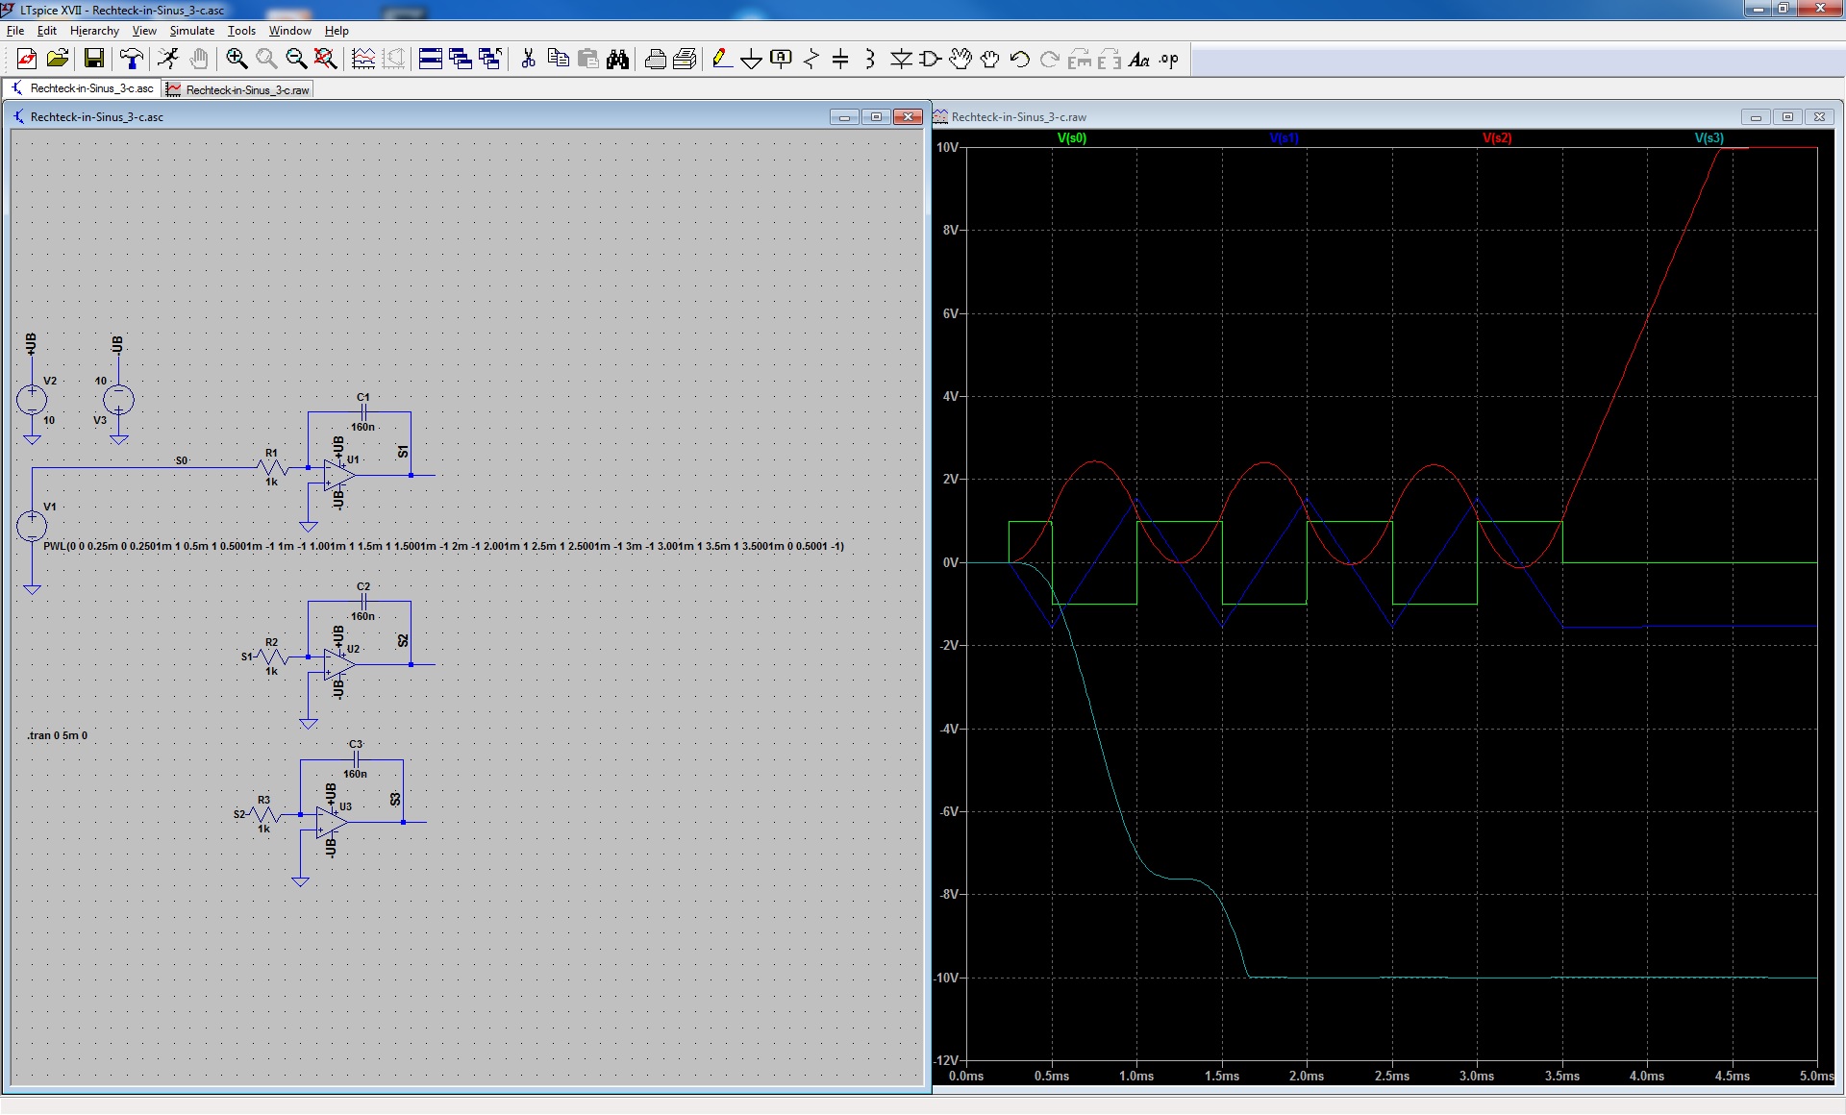
Task: Open the File menu
Action: [x=15, y=31]
